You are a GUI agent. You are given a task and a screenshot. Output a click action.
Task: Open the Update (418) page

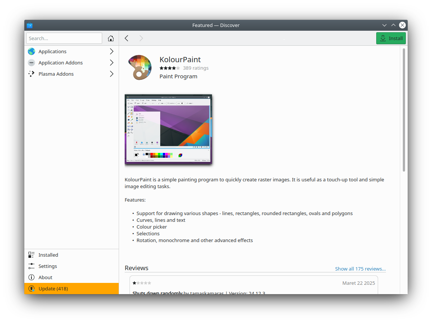tap(72, 289)
